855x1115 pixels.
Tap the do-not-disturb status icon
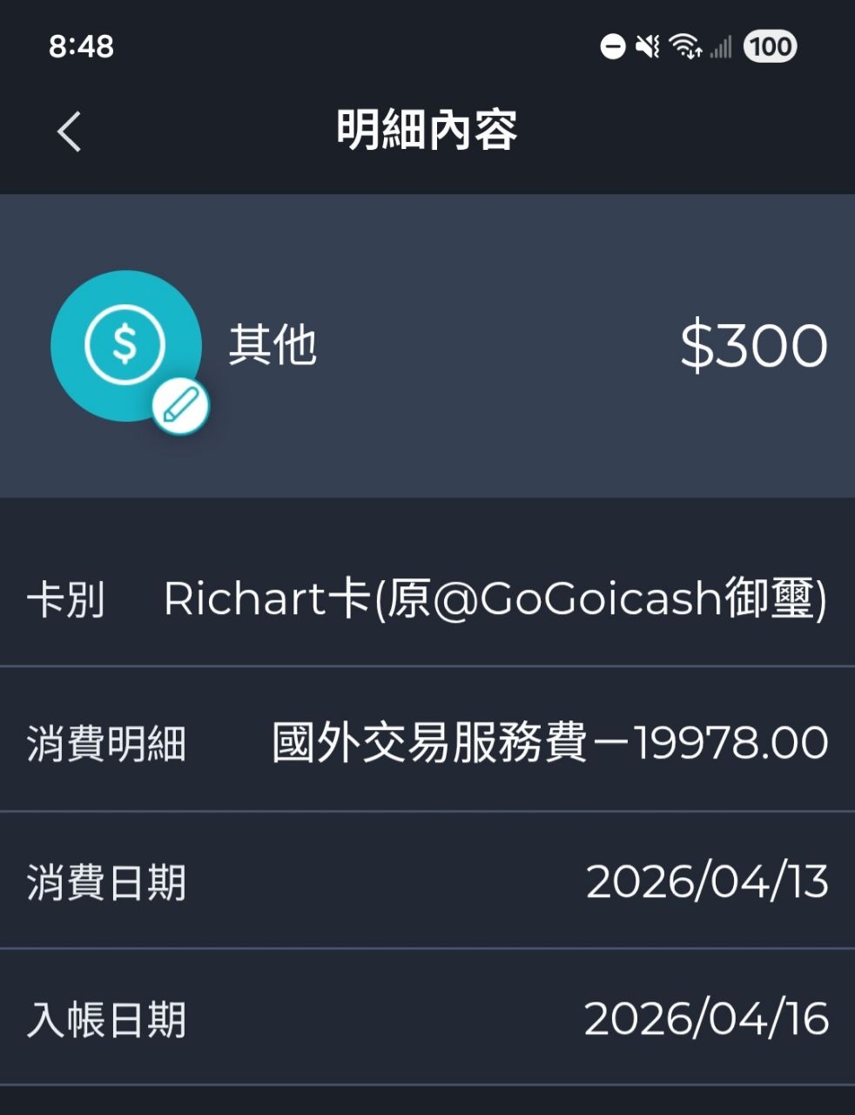click(613, 46)
